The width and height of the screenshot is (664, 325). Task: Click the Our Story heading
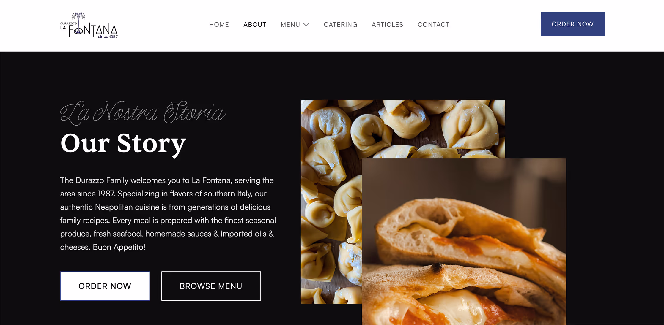(123, 144)
